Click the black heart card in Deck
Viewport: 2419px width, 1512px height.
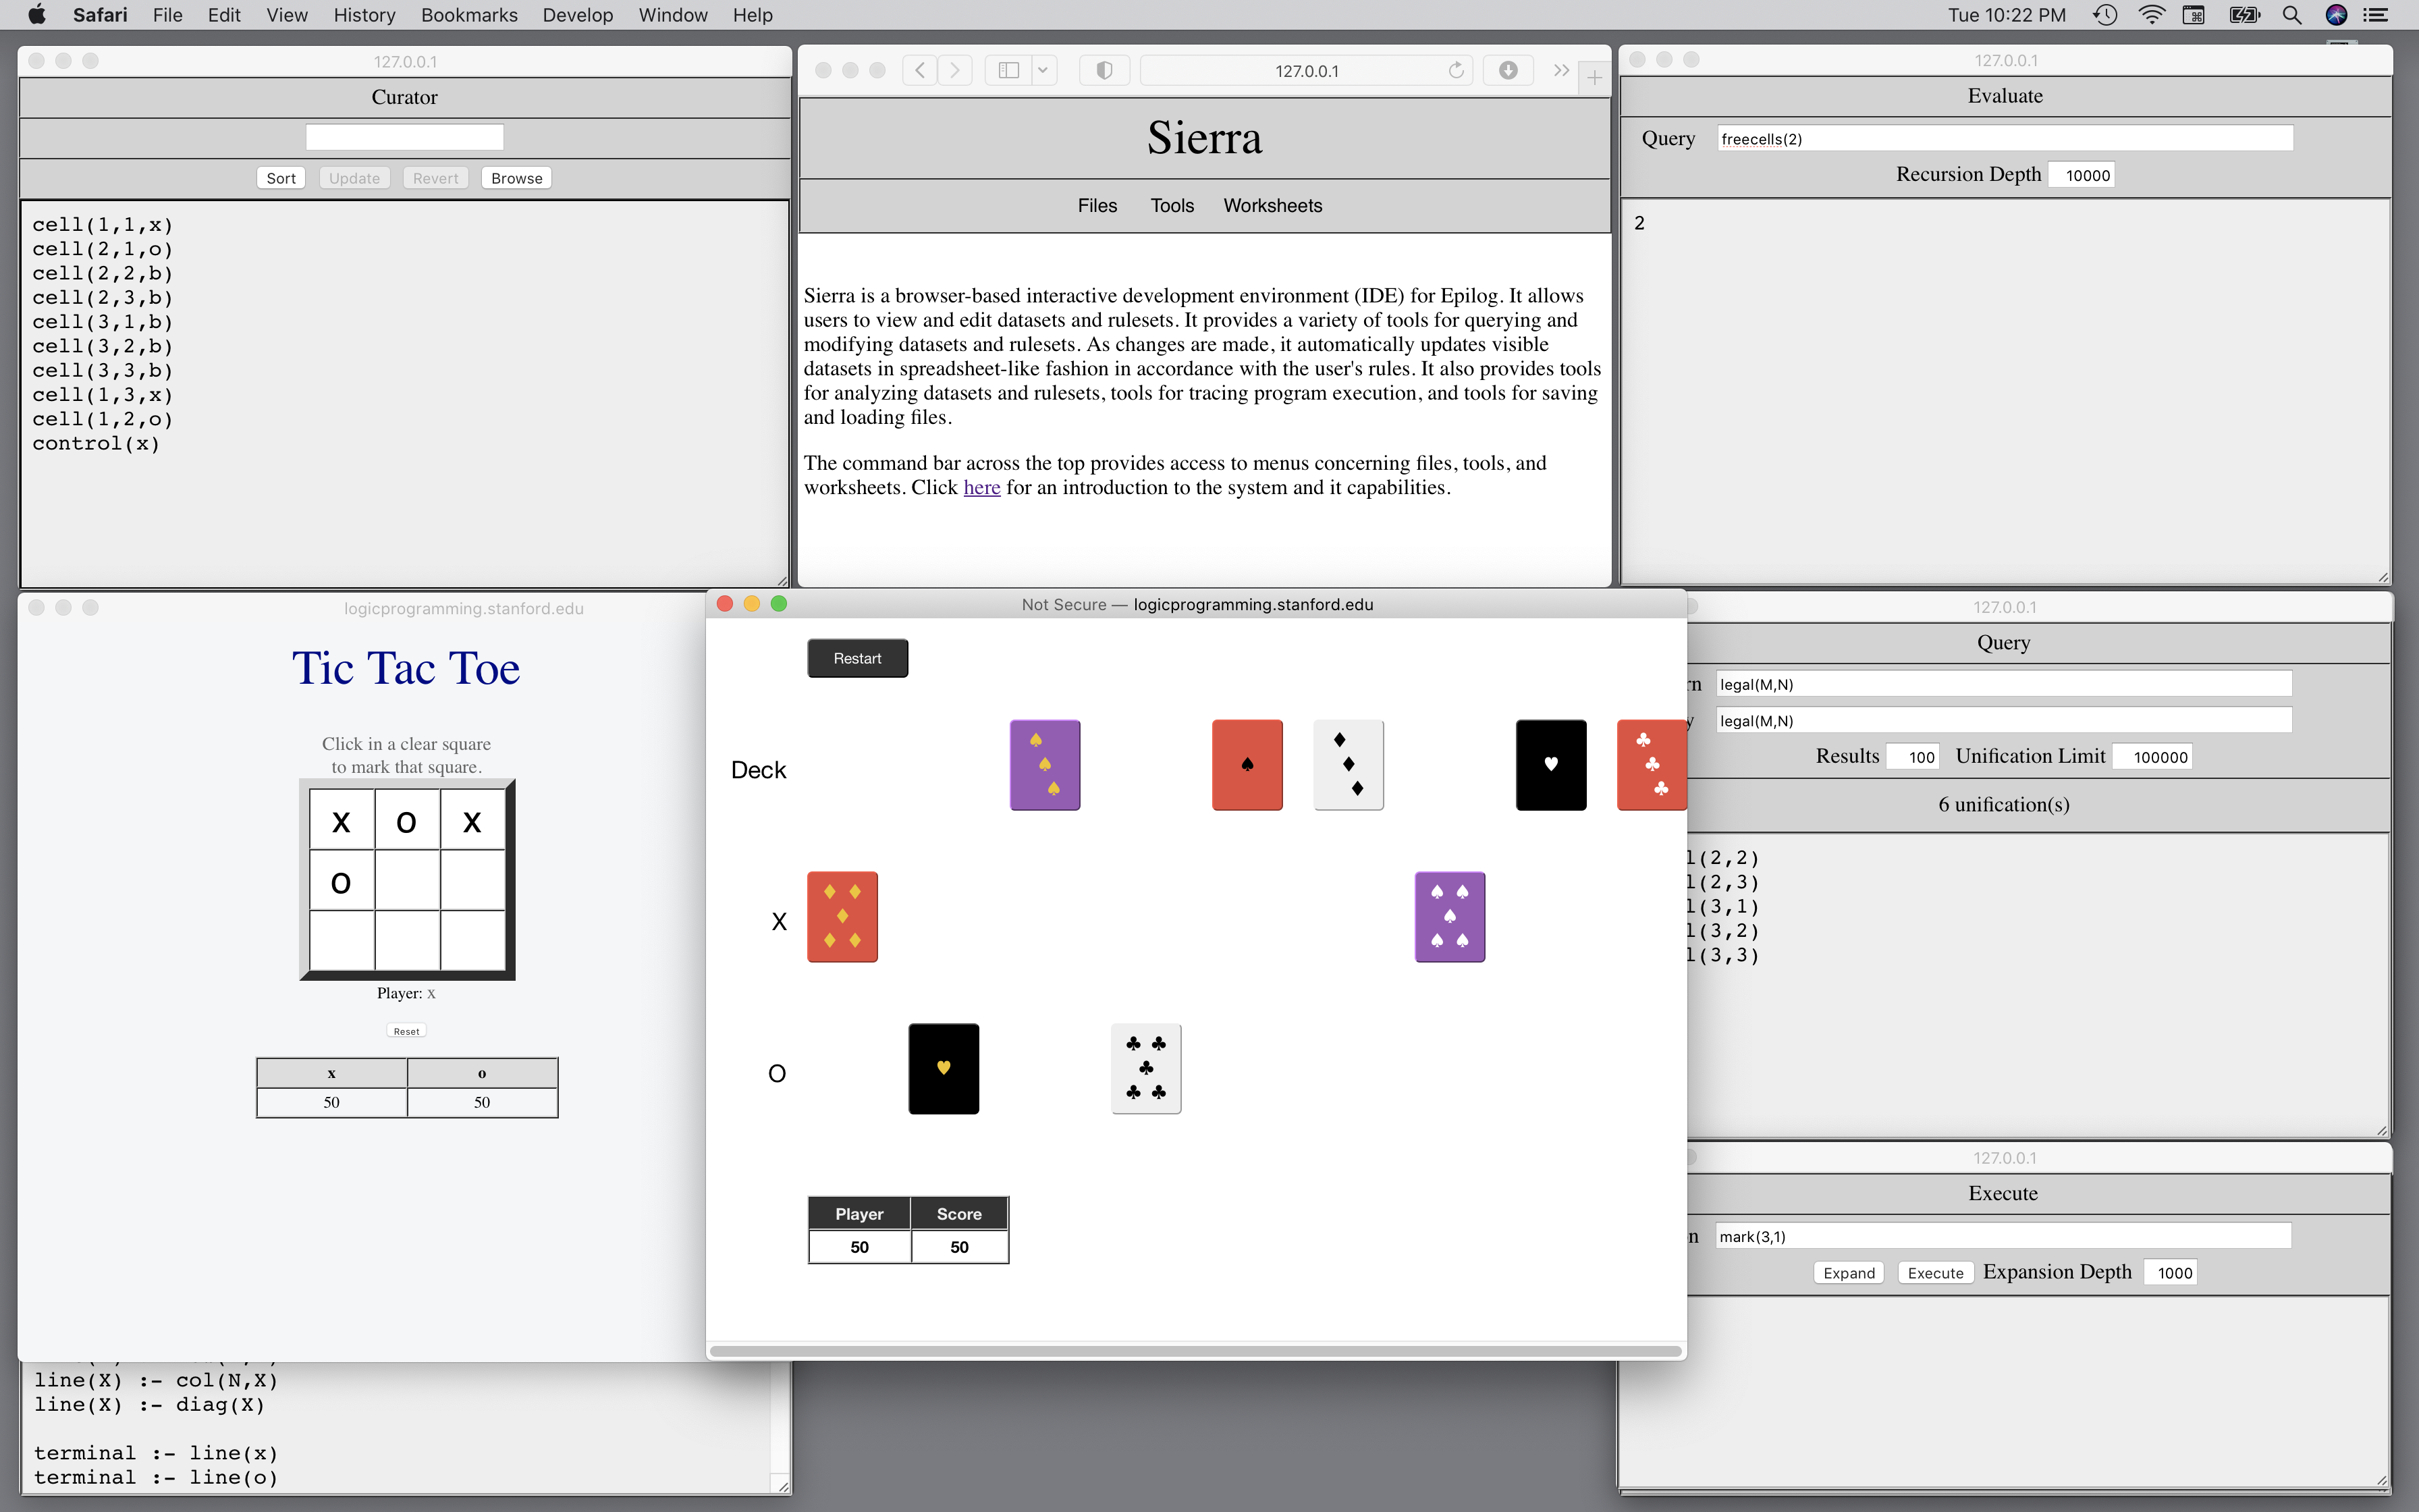pos(1550,765)
